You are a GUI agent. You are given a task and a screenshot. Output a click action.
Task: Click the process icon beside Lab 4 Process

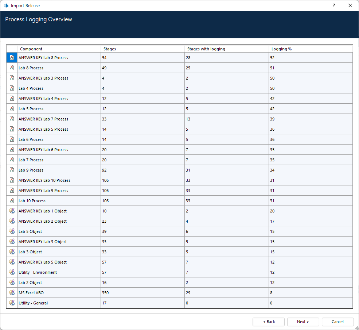(12, 88)
